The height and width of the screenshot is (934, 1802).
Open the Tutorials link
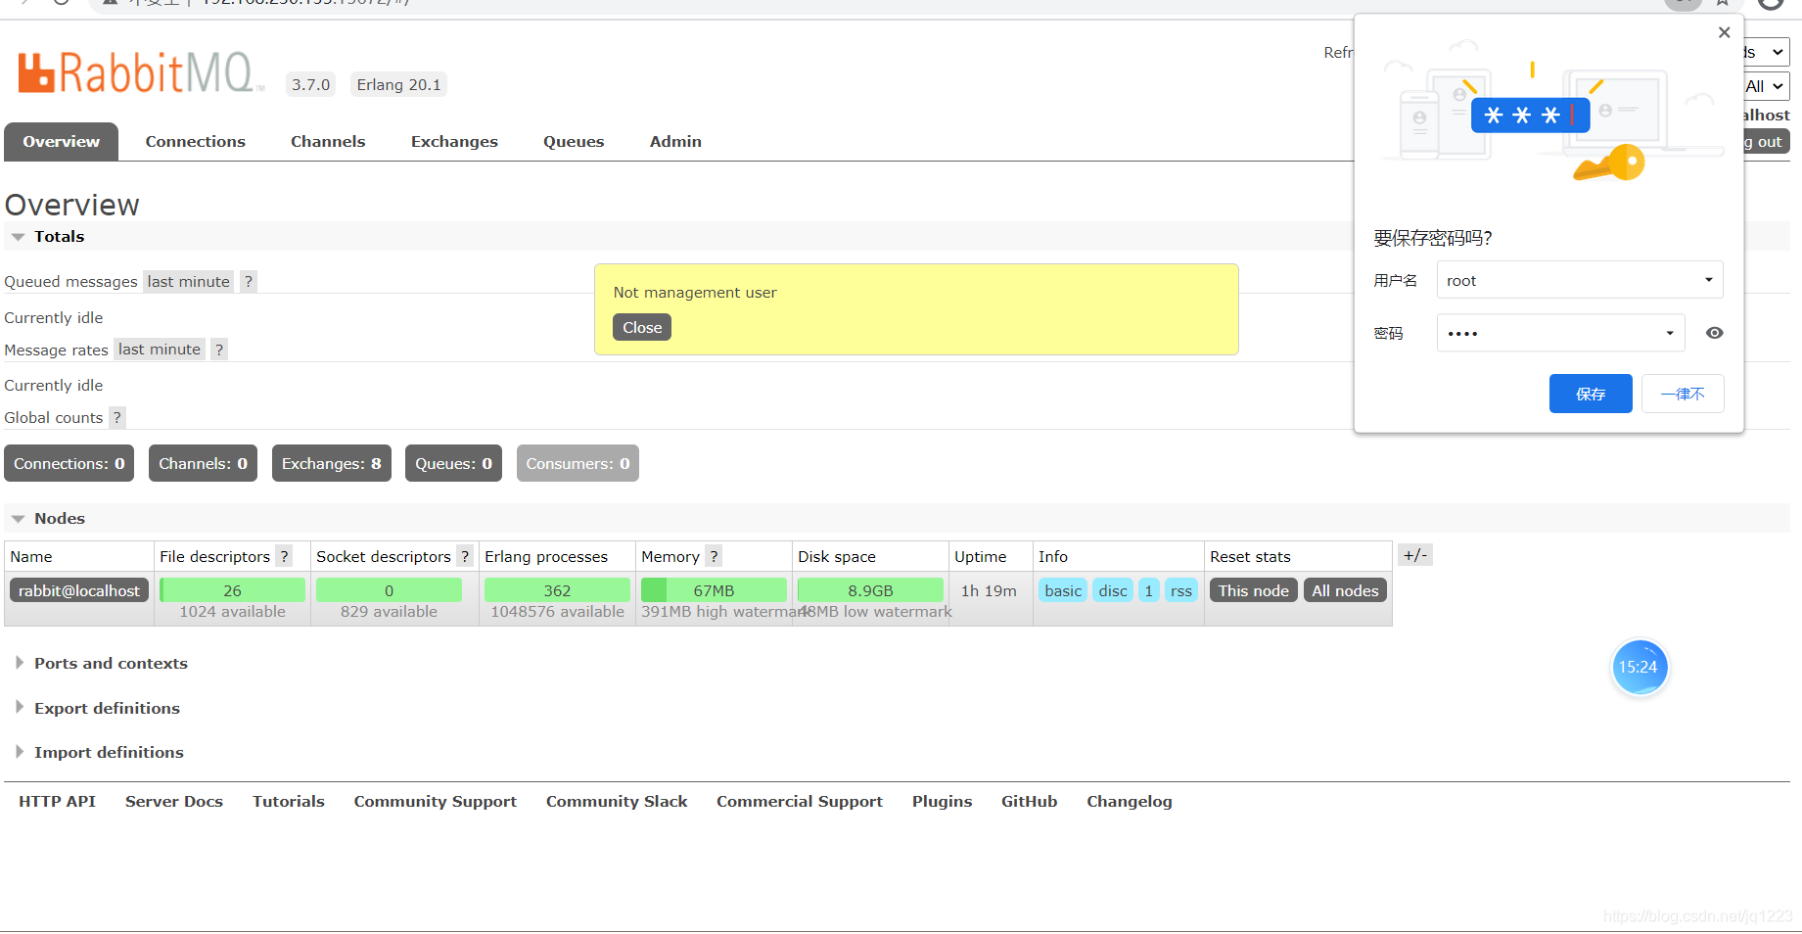(x=289, y=801)
